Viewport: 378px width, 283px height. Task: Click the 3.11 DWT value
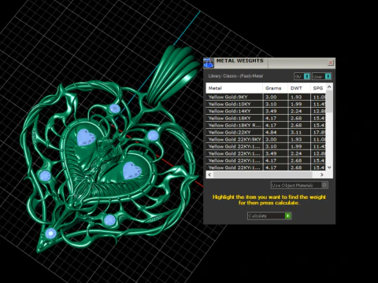pyautogui.click(x=296, y=132)
